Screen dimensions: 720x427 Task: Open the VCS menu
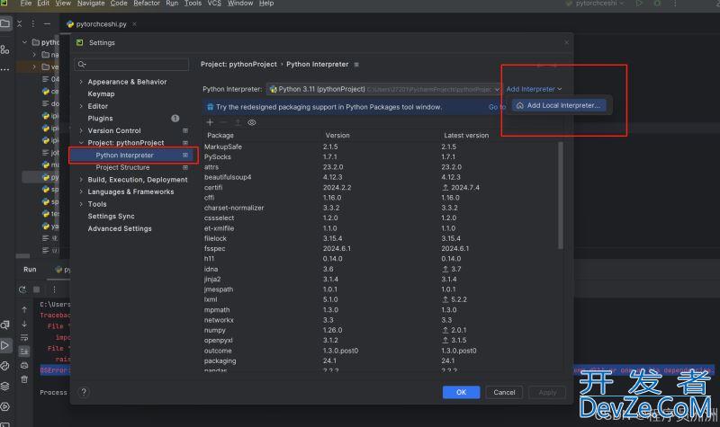(214, 4)
